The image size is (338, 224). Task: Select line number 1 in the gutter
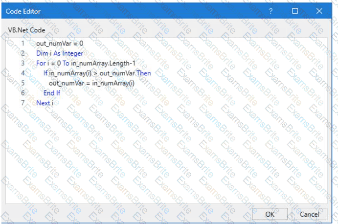[23, 44]
